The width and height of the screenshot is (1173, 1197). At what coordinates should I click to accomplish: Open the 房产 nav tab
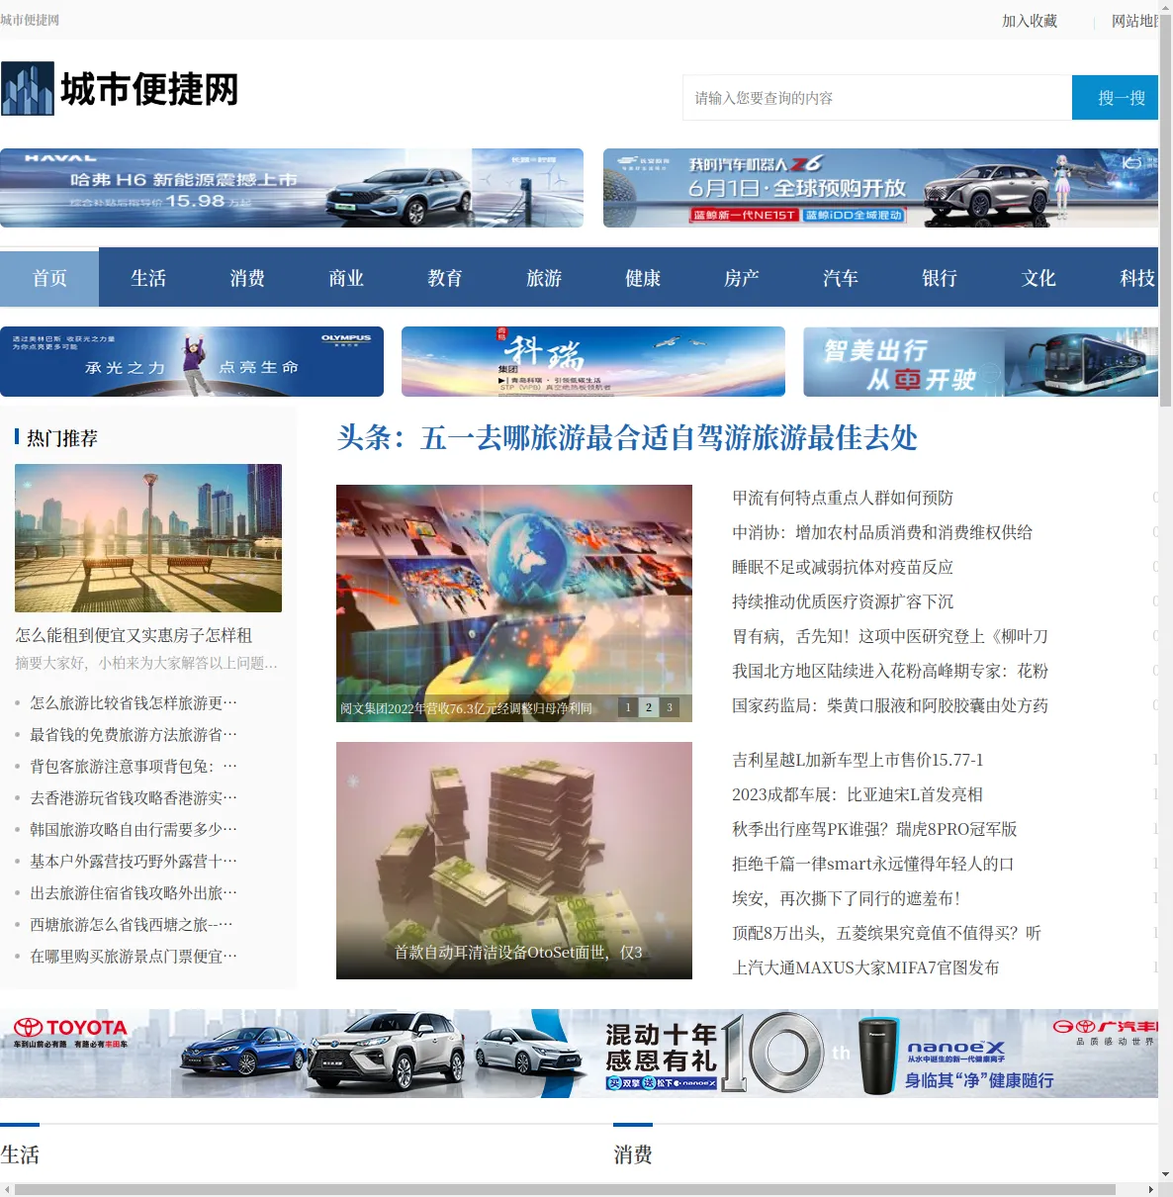pos(742,278)
